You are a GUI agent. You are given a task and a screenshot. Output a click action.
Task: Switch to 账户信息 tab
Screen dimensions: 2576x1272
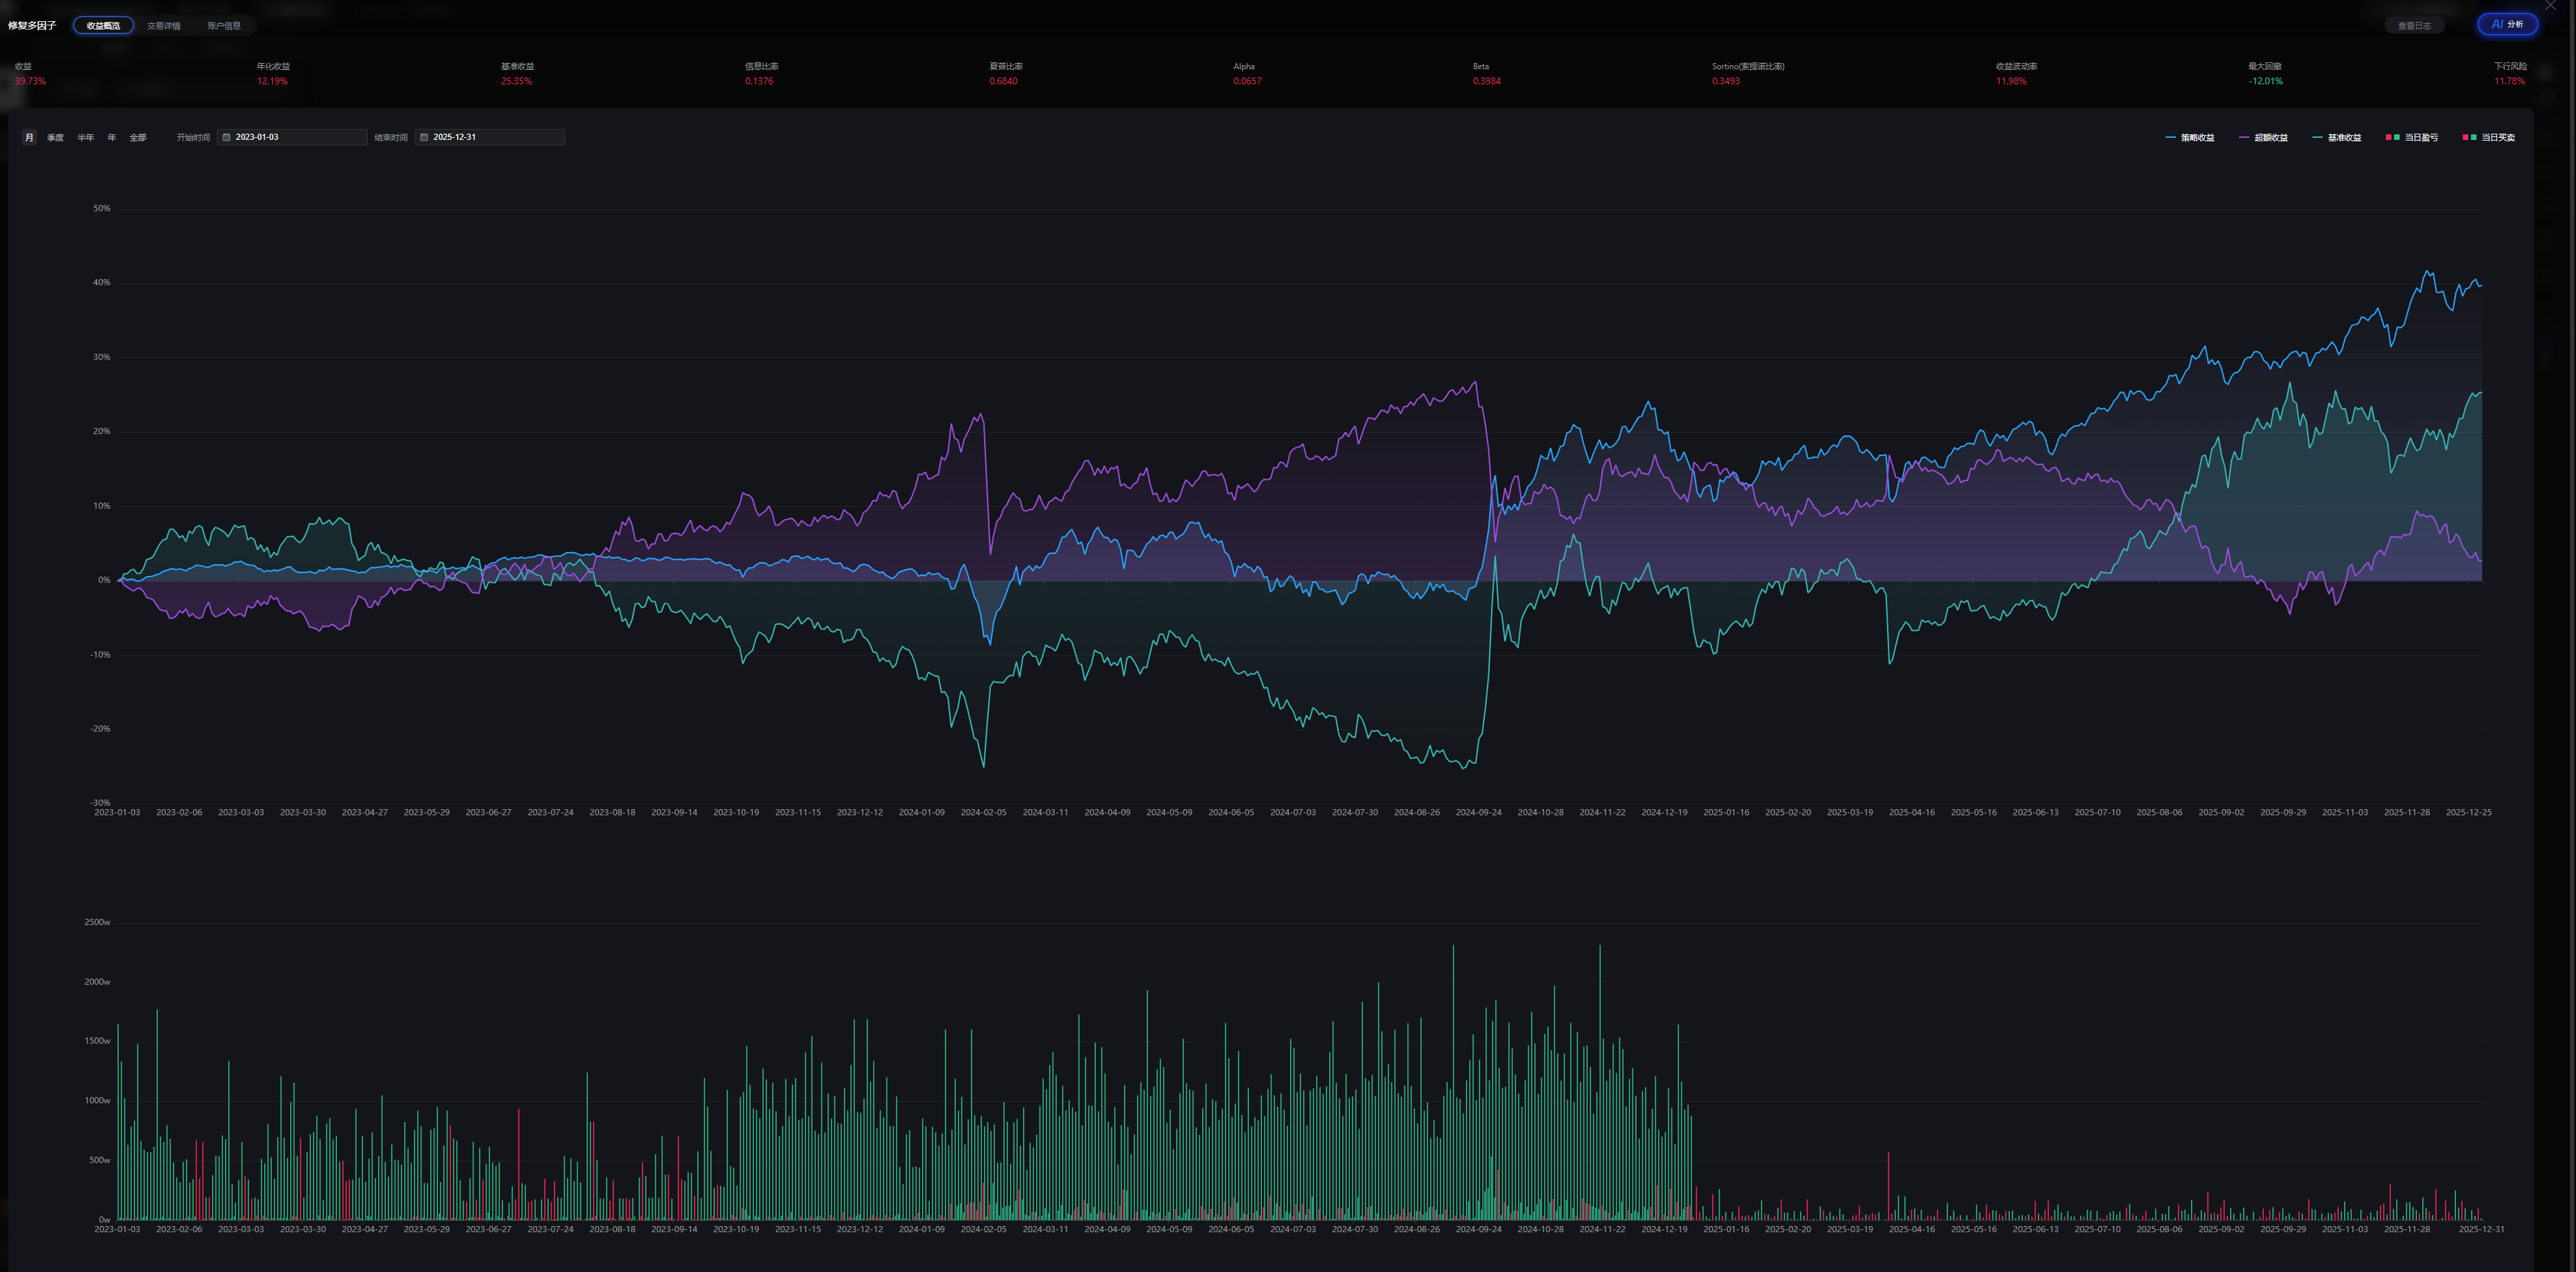[x=224, y=26]
